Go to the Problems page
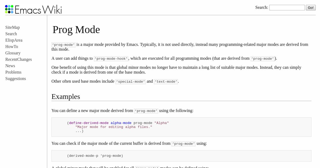Viewport: 320px width, 168px height. (13, 72)
